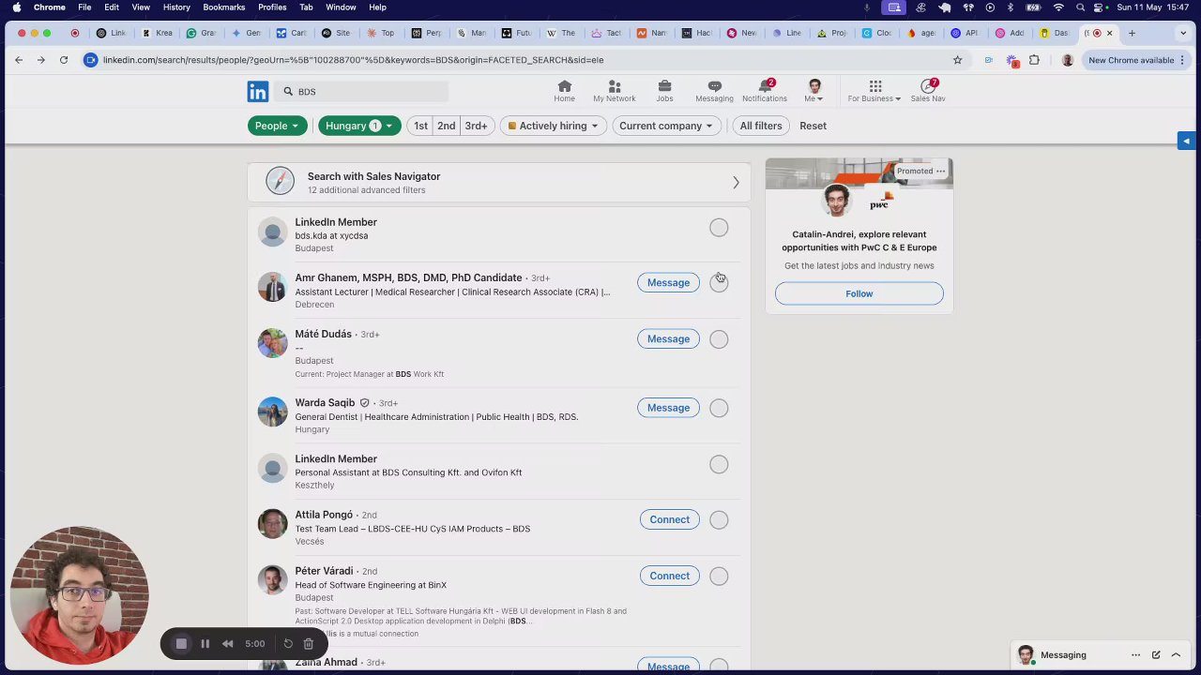
Task: View the Notifications bell icon
Action: coord(765,91)
